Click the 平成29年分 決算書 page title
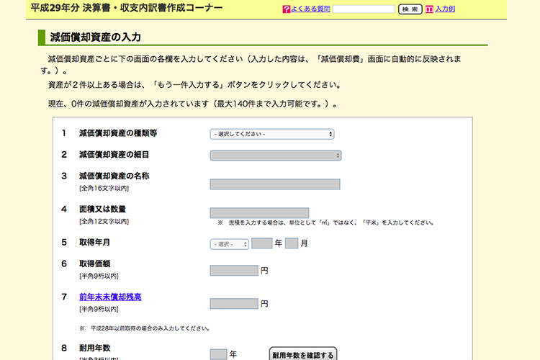Screen dimensions: 540x360 point(127,9)
